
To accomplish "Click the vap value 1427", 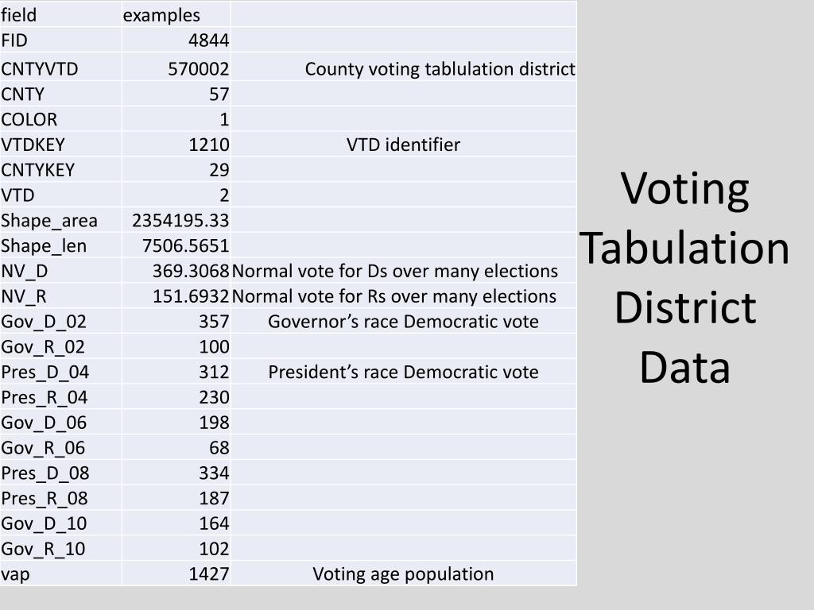I will click(x=209, y=573).
